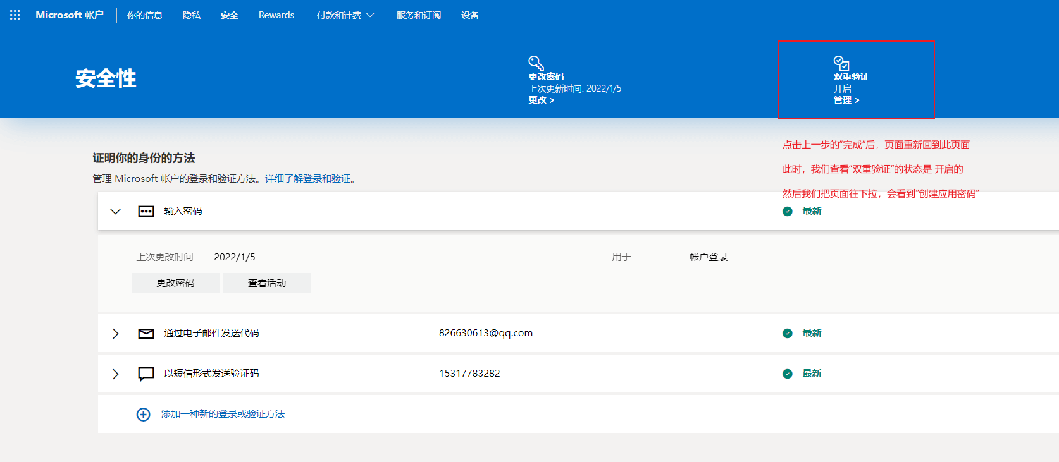
Task: Click the 安全性 page title
Action: pos(106,78)
